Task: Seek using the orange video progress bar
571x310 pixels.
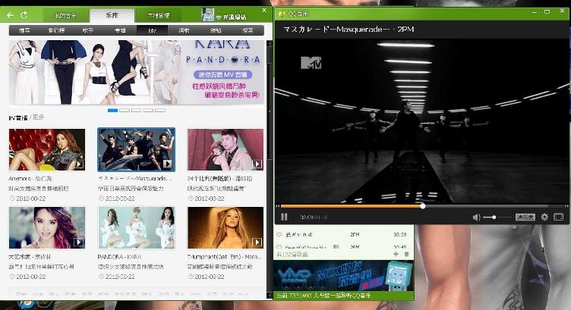Action: tap(421, 206)
